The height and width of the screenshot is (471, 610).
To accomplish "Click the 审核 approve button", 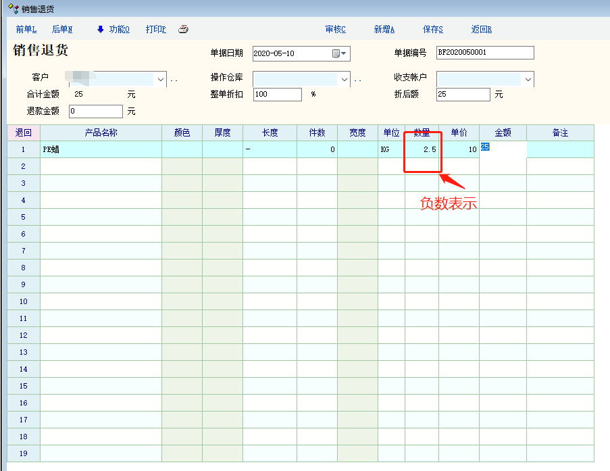I will tap(335, 29).
